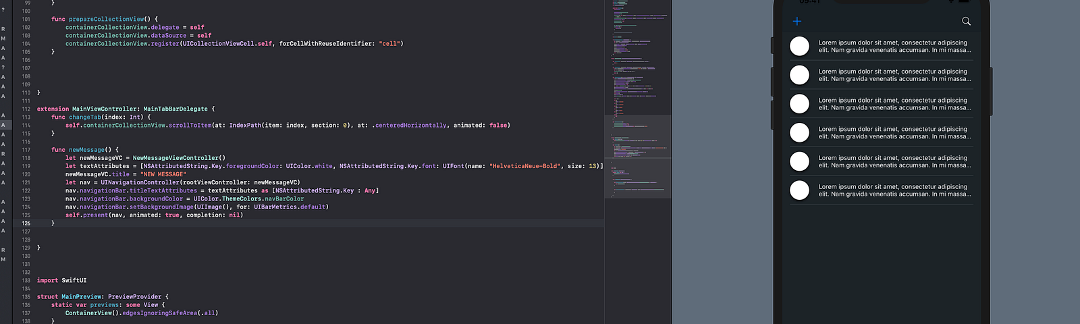This screenshot has width=1080, height=324.
Task: Open the first Lorem ipsum message text in preview
Action: [894, 46]
